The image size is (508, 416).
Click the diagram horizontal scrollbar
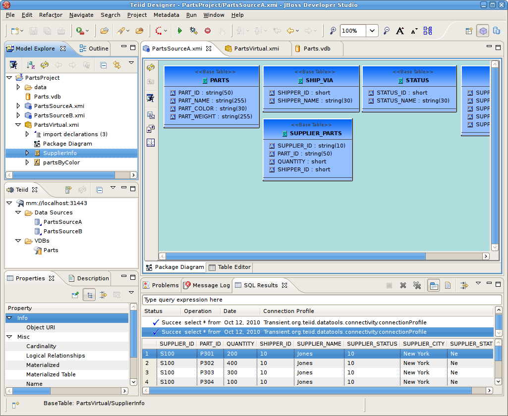pos(295,257)
